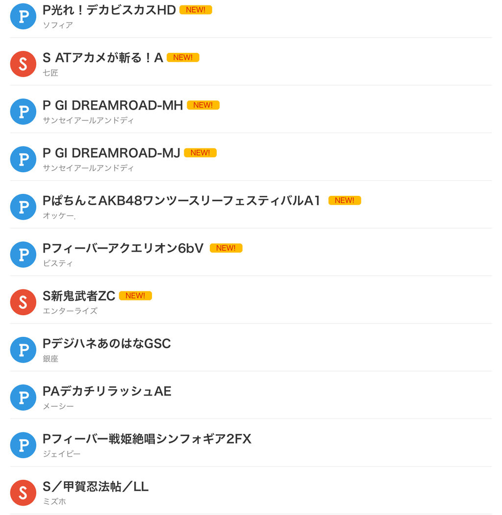Open the Pフィーバー戦姫絶唱シンフォギア2FX title

(x=147, y=439)
